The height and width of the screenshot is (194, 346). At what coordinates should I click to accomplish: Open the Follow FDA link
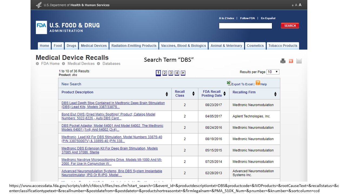tap(247, 18)
